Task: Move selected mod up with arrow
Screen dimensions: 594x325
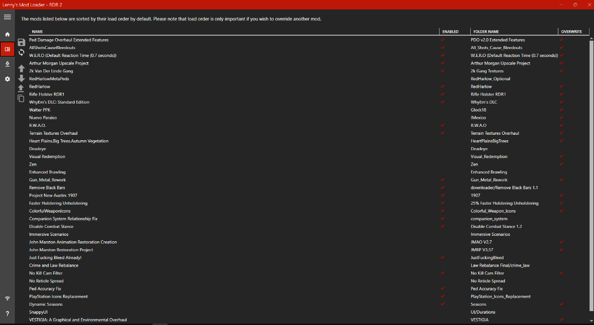Action: [x=21, y=68]
